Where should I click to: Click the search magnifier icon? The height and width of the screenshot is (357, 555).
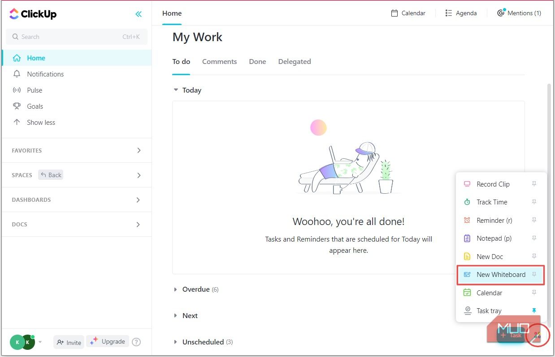point(16,37)
